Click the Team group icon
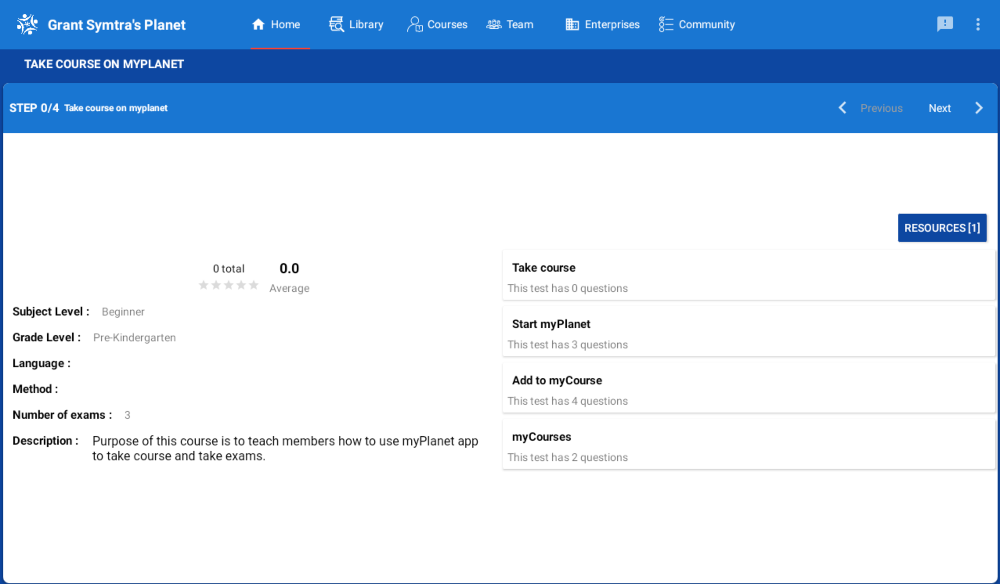The height and width of the screenshot is (584, 1000). click(x=494, y=24)
